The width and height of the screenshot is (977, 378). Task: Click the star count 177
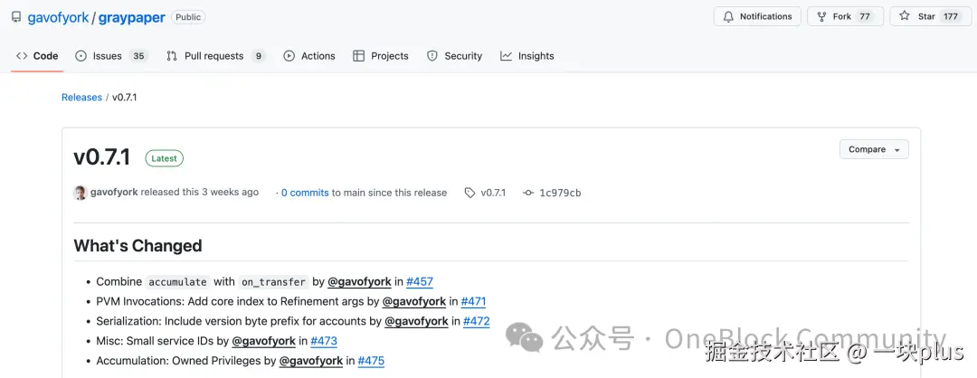tap(950, 17)
